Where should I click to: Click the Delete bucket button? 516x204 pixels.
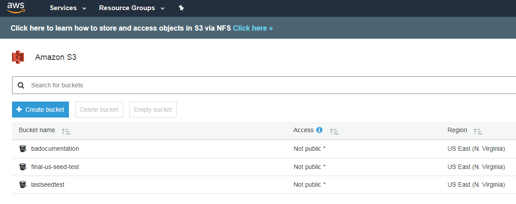pos(99,110)
